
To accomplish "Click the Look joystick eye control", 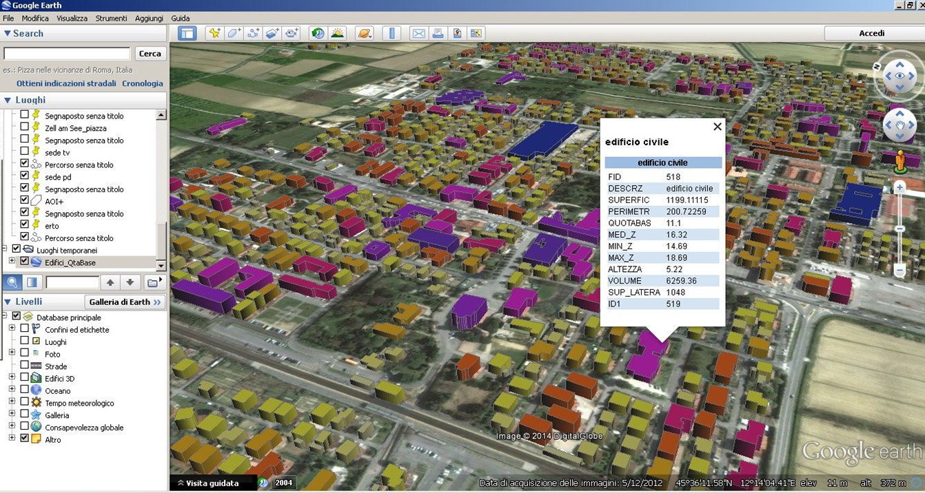I will point(899,76).
